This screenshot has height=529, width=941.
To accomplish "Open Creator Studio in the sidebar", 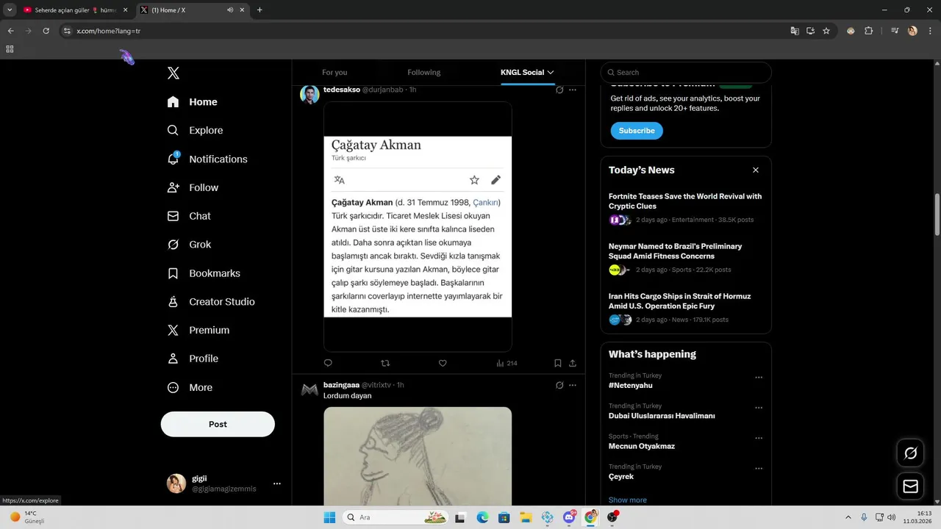I will [211, 301].
